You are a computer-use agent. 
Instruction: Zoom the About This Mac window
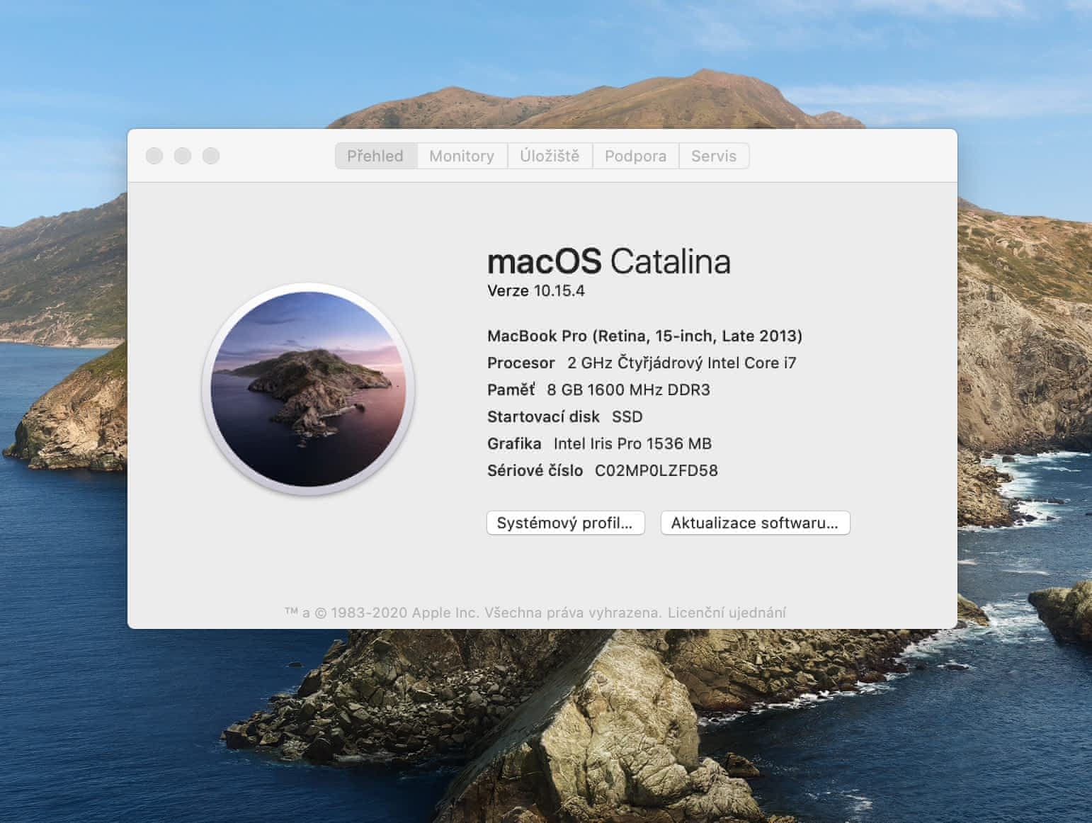pos(211,156)
